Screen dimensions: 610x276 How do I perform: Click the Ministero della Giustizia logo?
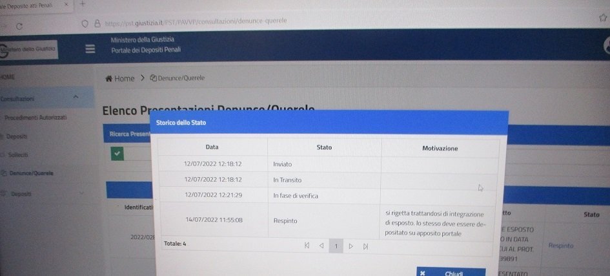28,48
